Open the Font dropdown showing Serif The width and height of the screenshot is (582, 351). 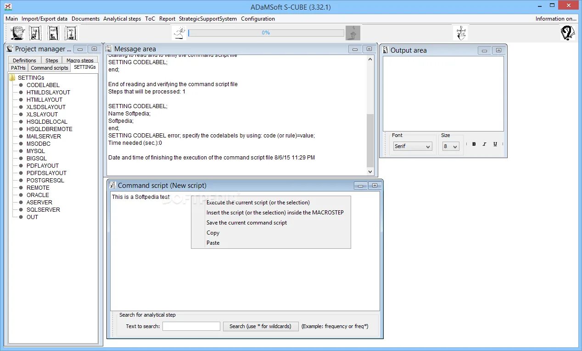(413, 146)
